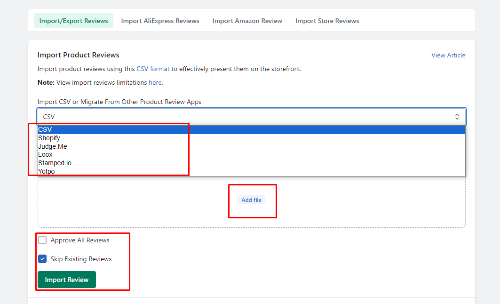This screenshot has height=304, width=500.
Task: Switch to the Import Store Reviews tab
Action: click(x=327, y=21)
